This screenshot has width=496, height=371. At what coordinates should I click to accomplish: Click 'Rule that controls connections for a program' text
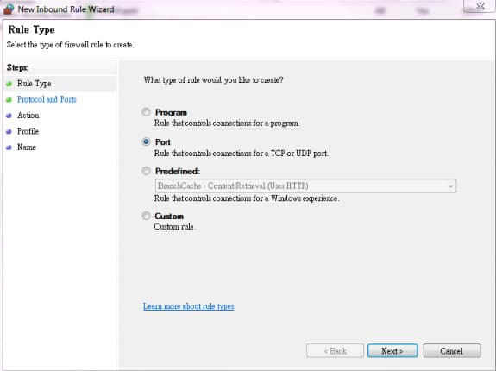[227, 123]
